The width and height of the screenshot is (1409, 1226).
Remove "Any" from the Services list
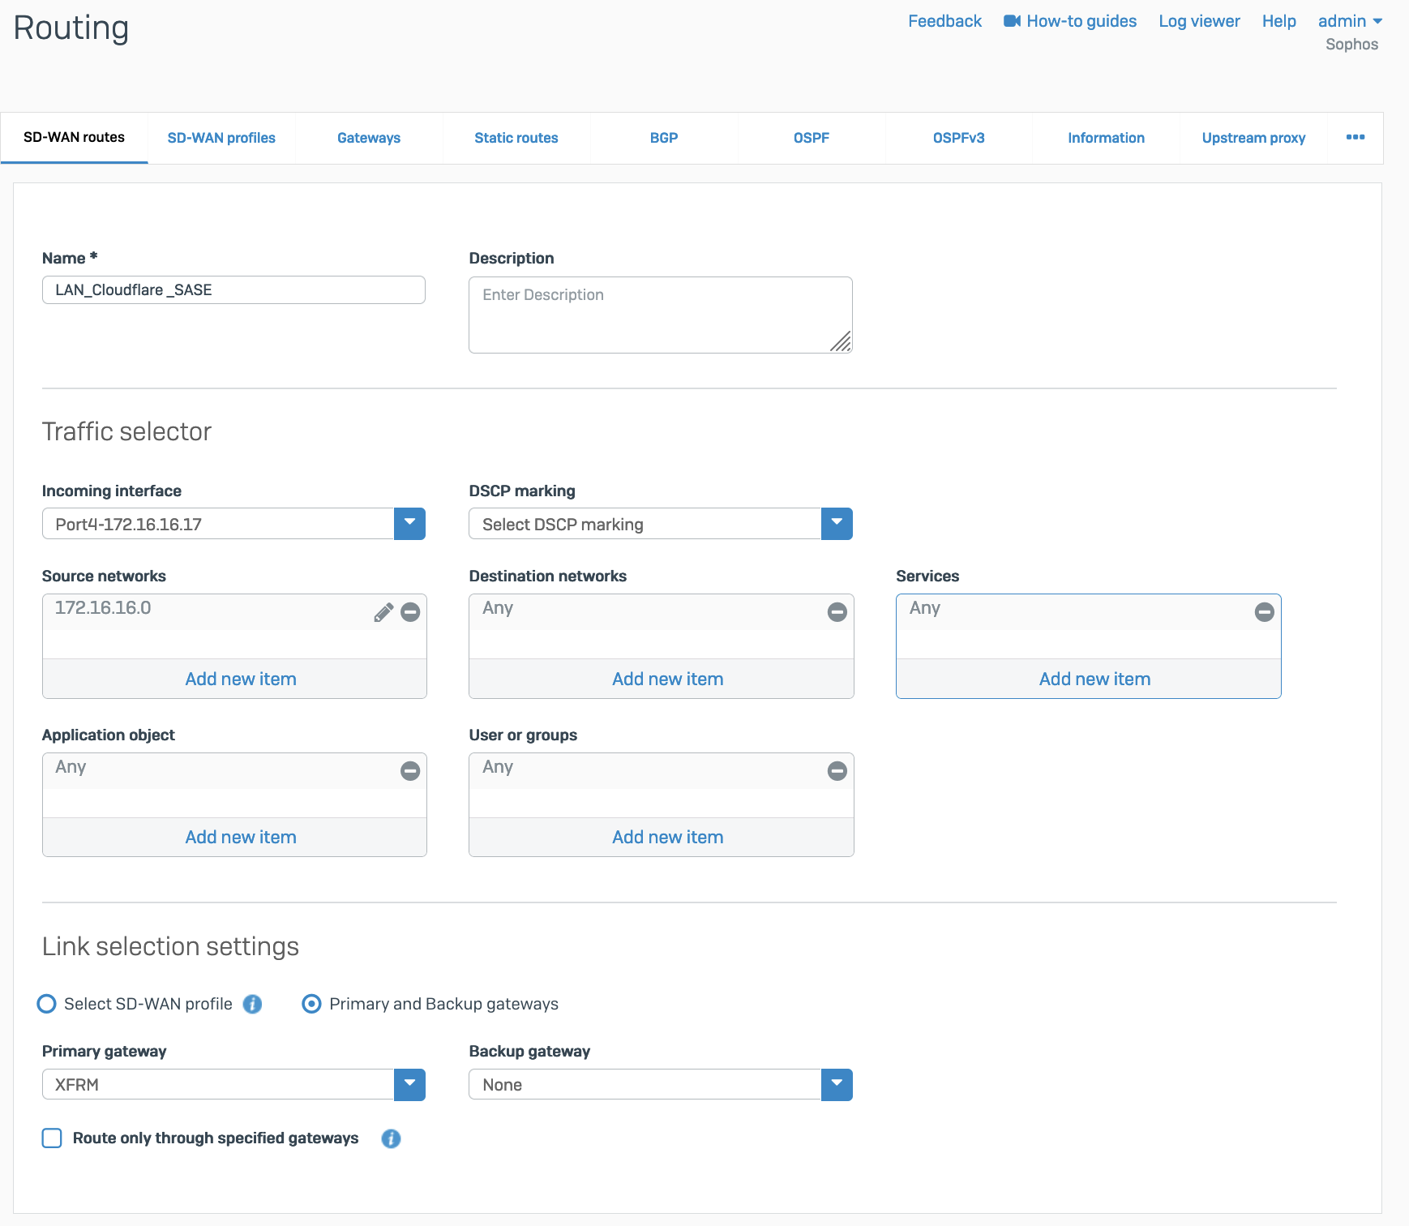pos(1264,612)
